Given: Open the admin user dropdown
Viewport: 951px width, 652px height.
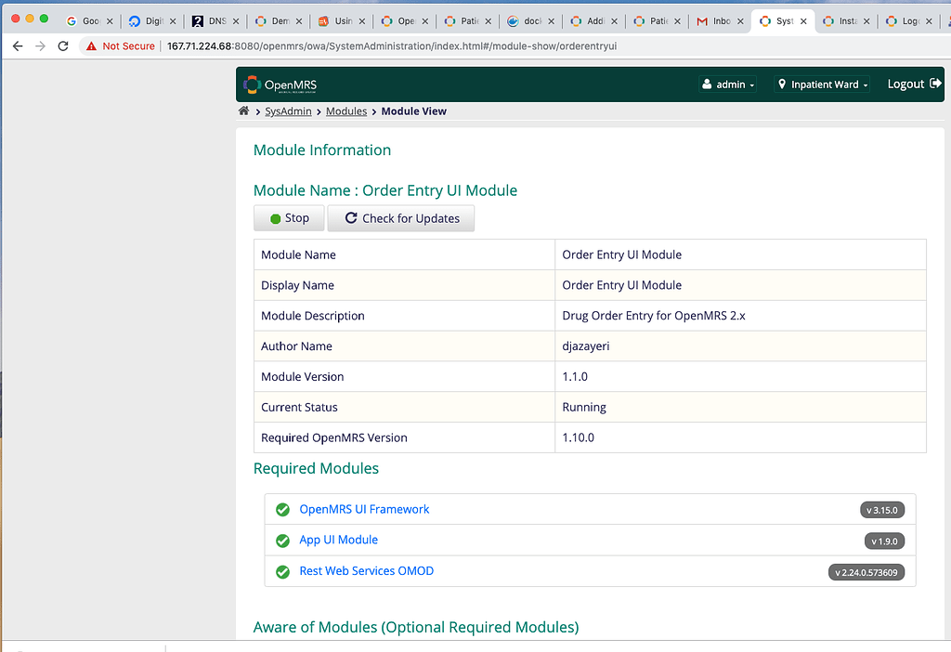Looking at the screenshot, I should point(728,85).
